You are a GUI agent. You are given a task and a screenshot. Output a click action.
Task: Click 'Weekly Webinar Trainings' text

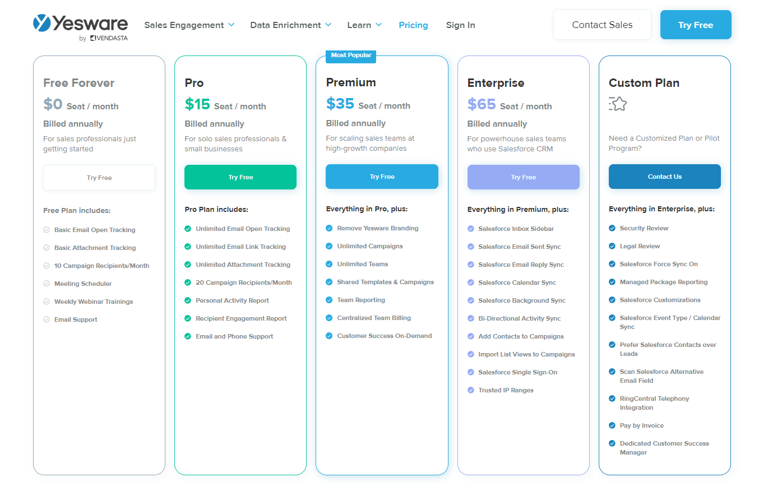click(x=94, y=302)
